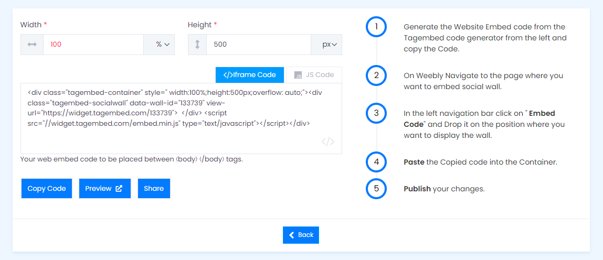Click the vertical height arrow icon
Screen dimensions: 603x260
[x=197, y=45]
